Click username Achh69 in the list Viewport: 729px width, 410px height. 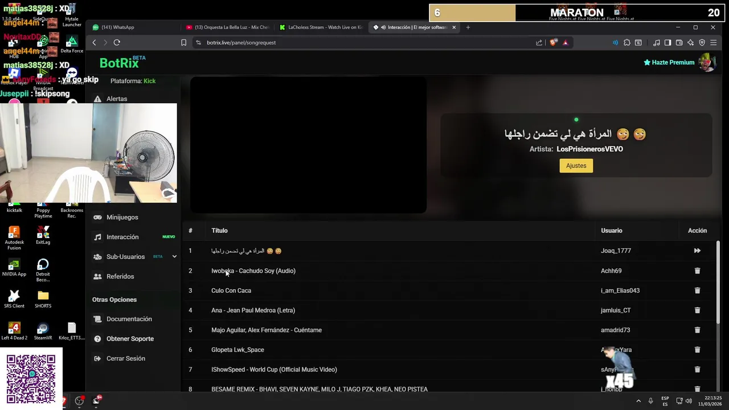click(611, 271)
